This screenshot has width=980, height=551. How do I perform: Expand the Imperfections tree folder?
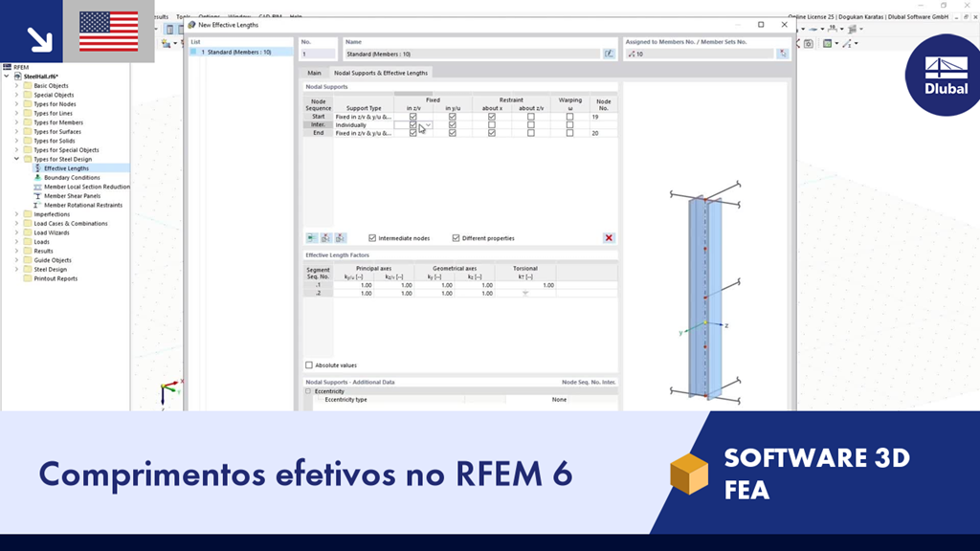pos(17,214)
